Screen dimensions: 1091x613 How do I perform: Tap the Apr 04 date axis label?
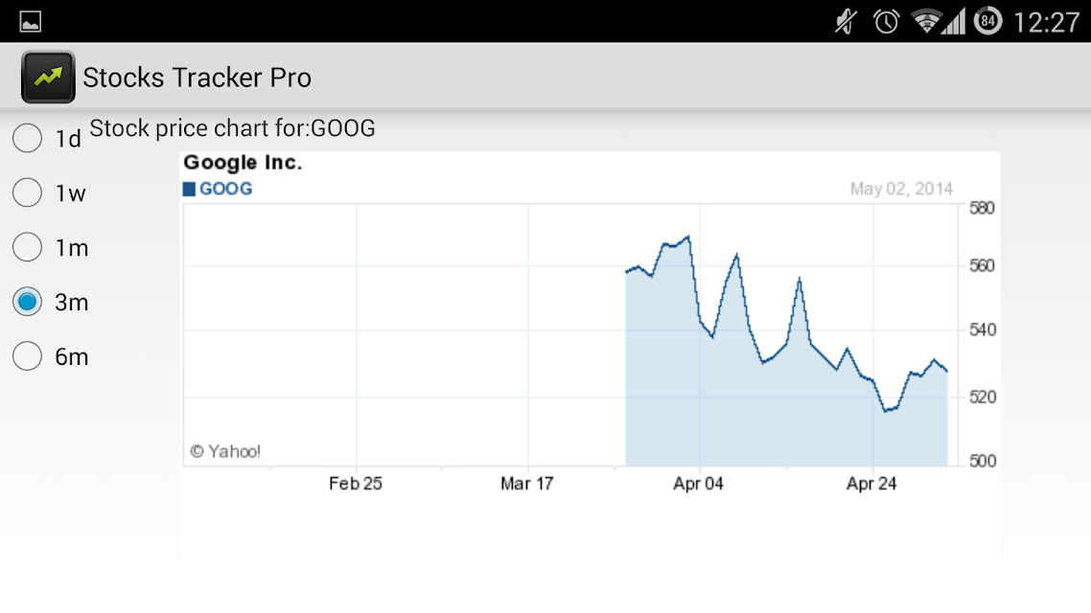point(698,484)
